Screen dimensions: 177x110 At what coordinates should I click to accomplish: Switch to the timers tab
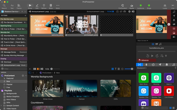pos(153,65)
